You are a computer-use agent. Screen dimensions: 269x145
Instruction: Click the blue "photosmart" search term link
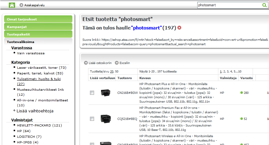[146, 28]
